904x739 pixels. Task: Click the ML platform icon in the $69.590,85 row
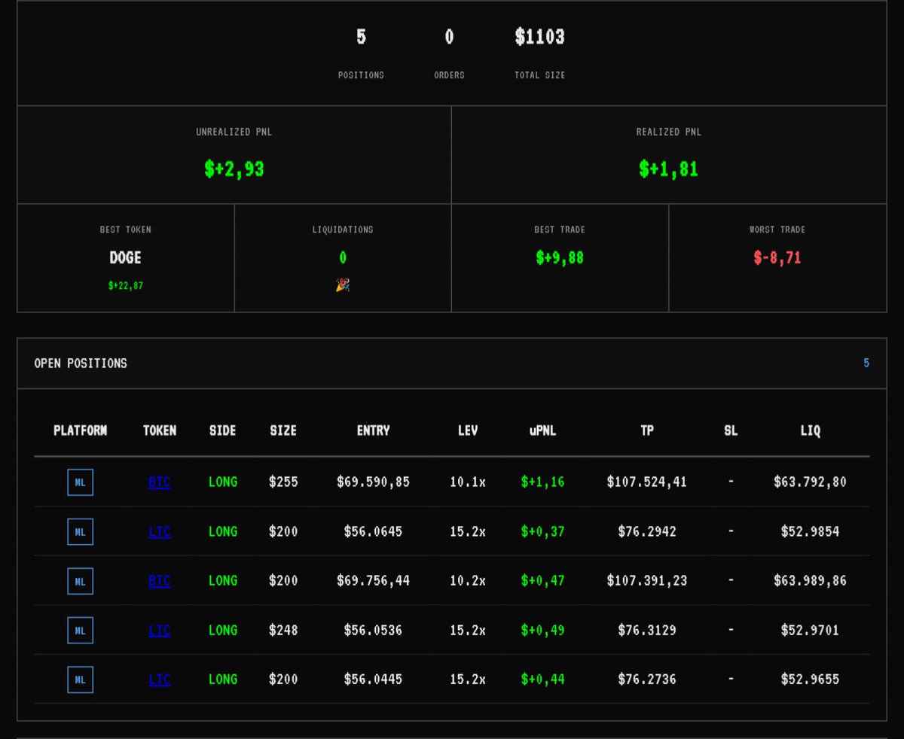coord(80,482)
